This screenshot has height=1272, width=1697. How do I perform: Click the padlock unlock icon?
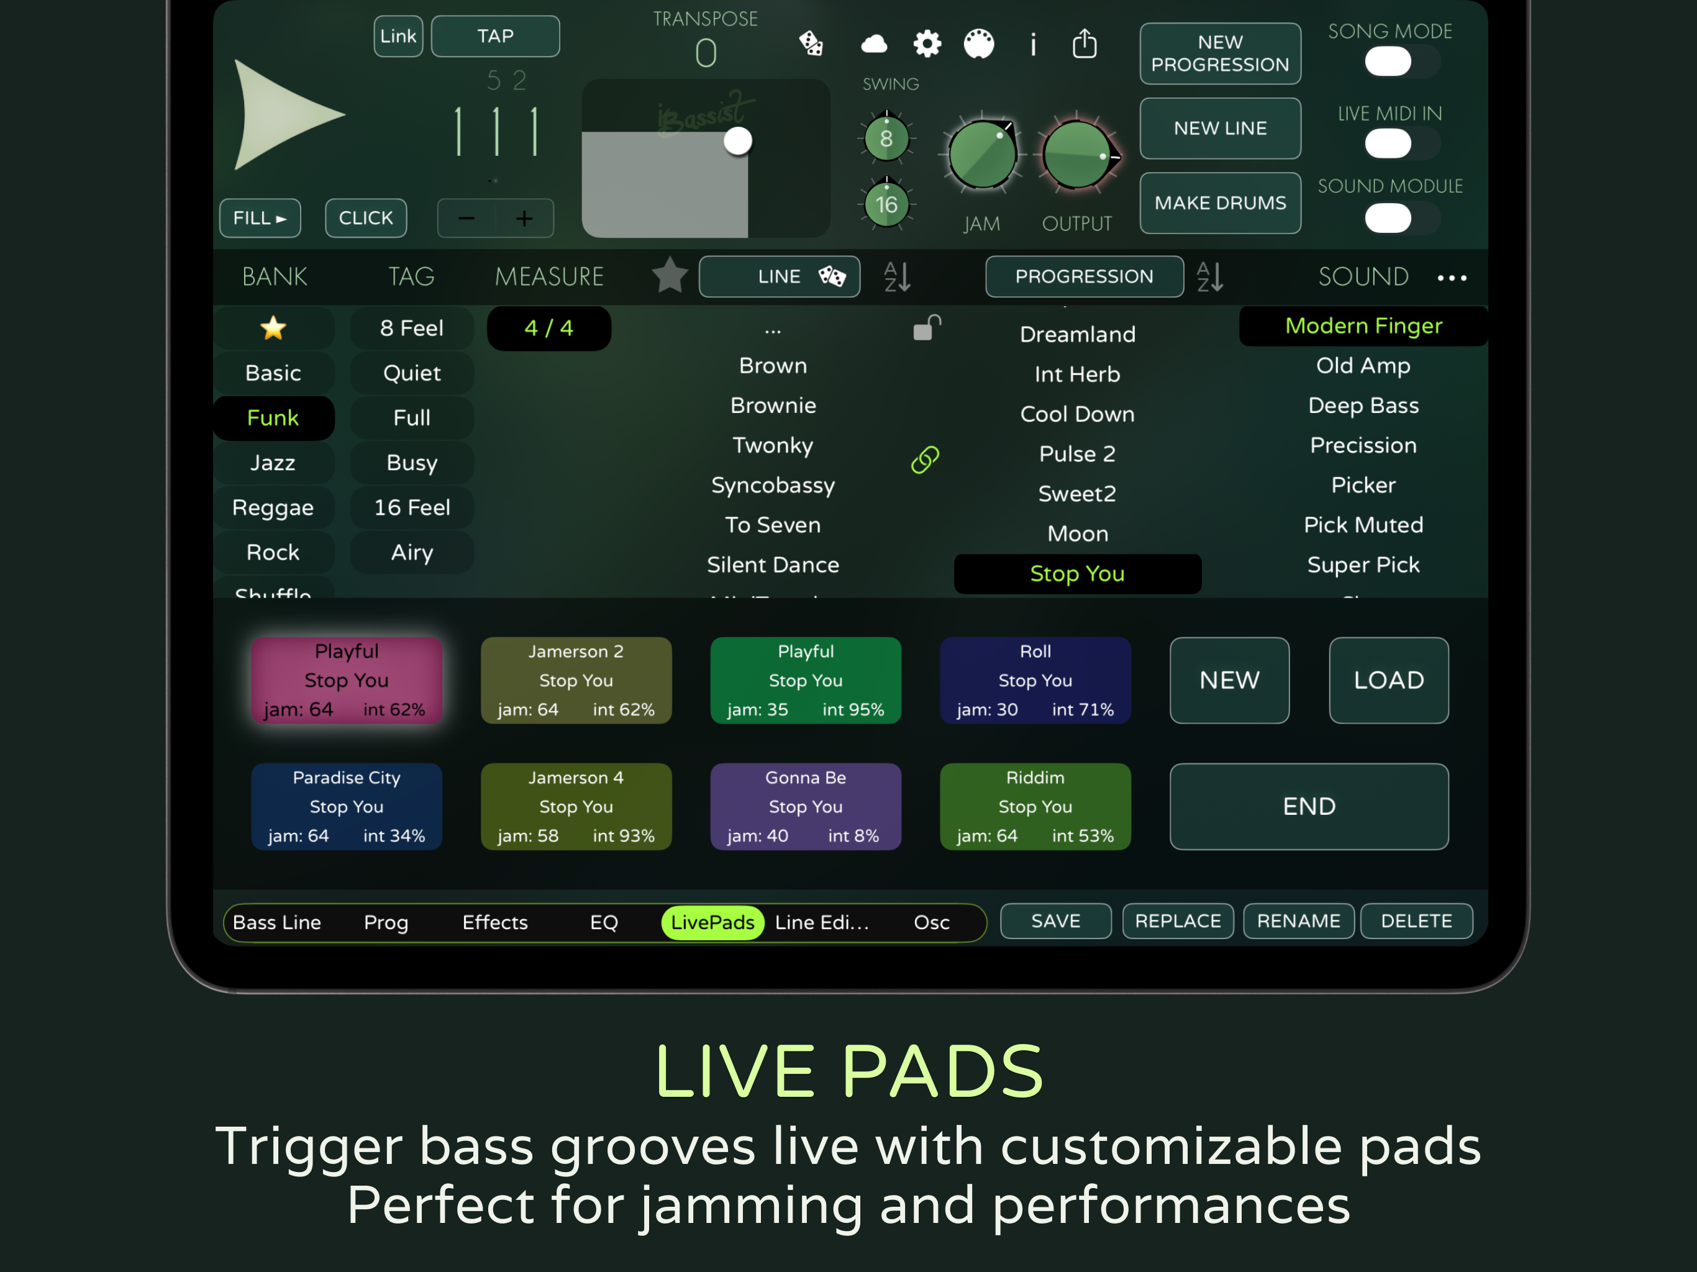point(926,329)
